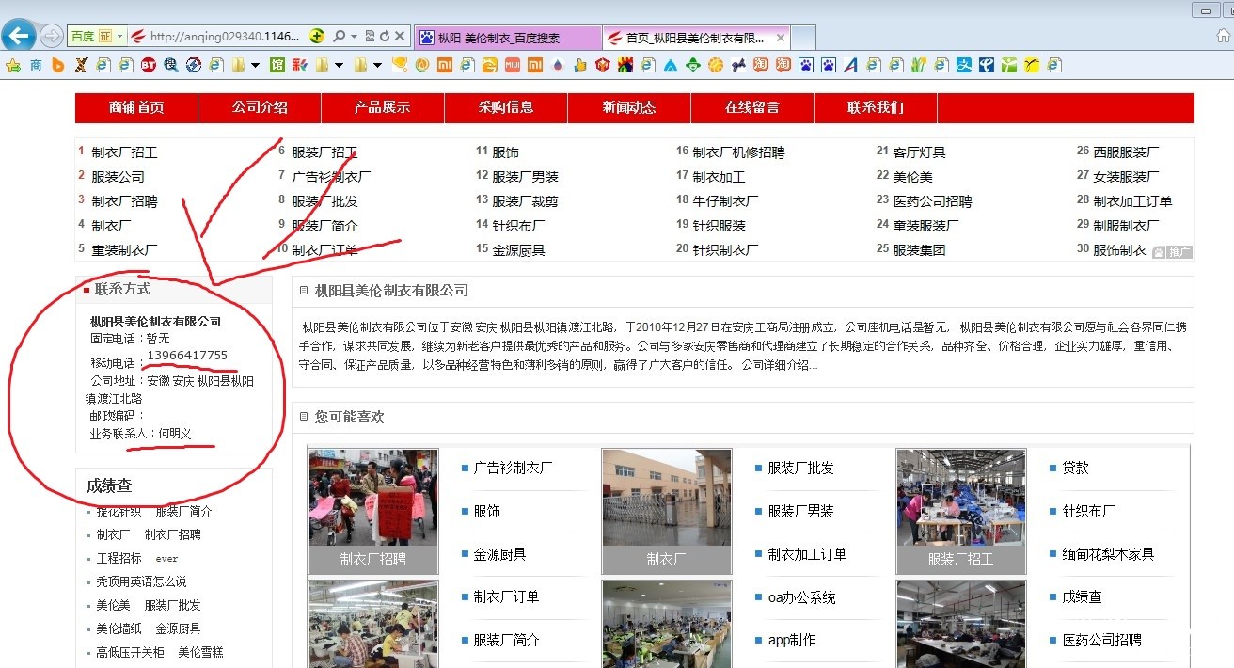The height and width of the screenshot is (668, 1234).
Task: Close the 首页_枞阳县美伦制衣 tab
Action: [x=780, y=38]
